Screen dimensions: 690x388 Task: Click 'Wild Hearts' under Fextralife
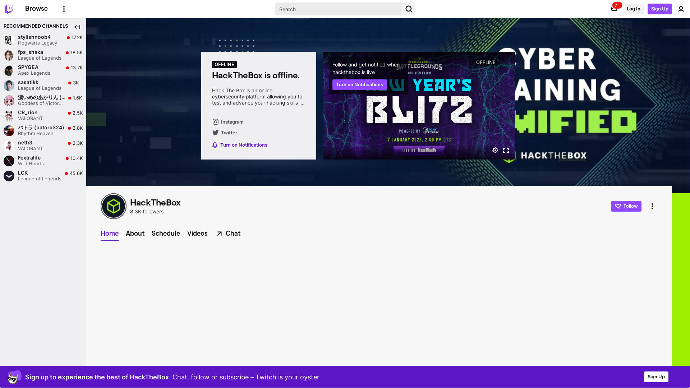(x=31, y=163)
